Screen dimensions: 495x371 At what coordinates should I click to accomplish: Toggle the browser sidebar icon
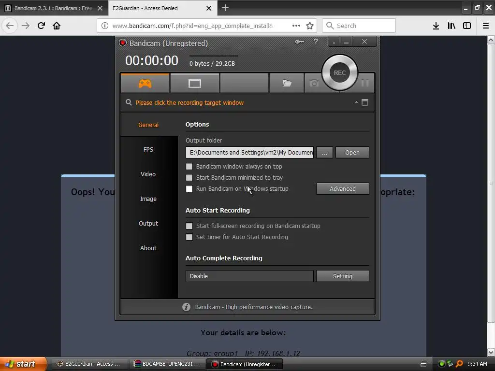pyautogui.click(x=467, y=26)
